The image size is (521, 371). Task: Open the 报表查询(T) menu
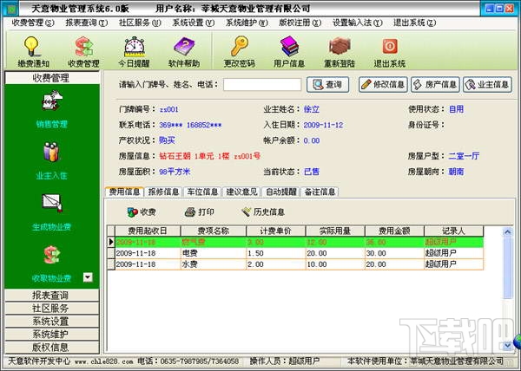tap(86, 23)
